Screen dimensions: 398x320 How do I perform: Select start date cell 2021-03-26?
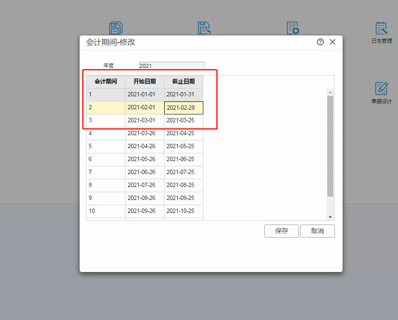pyautogui.click(x=144, y=133)
